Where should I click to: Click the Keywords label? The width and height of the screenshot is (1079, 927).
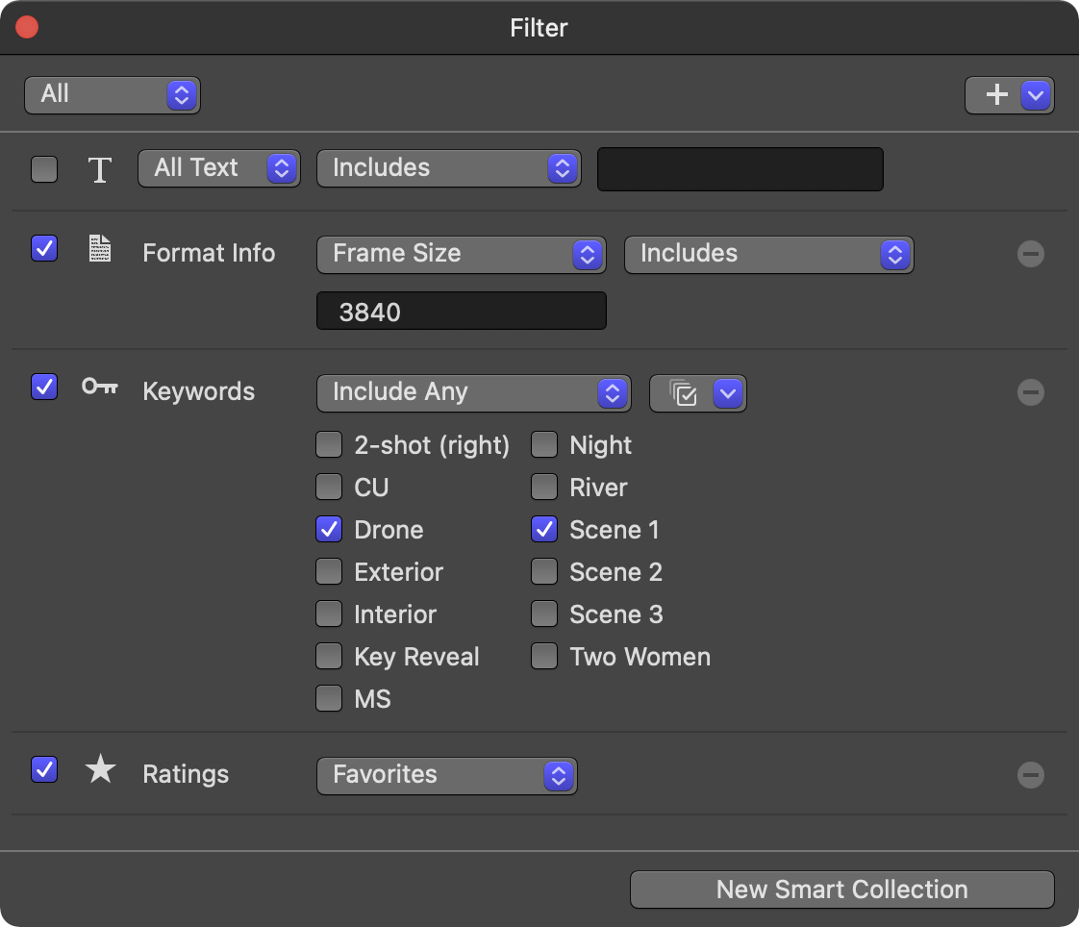[199, 391]
